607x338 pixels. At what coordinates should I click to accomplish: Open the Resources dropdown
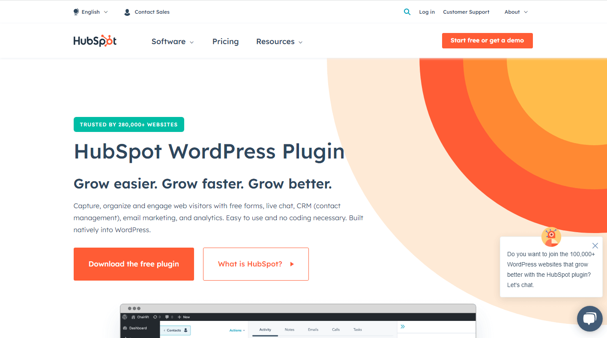(279, 41)
